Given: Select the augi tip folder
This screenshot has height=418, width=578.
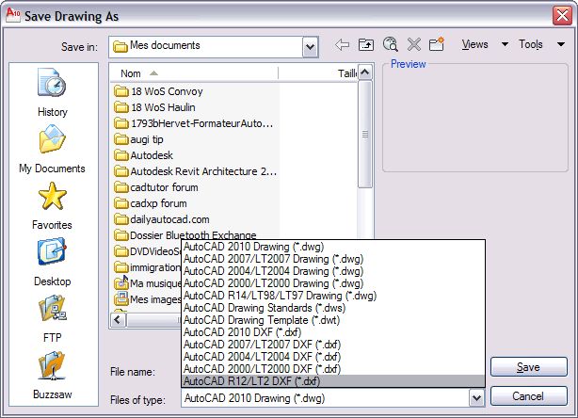Looking at the screenshot, I should coord(139,139).
